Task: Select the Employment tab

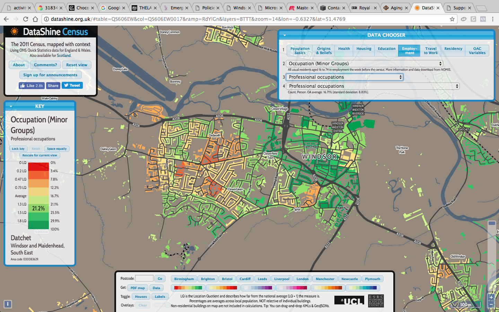Action: [409, 51]
